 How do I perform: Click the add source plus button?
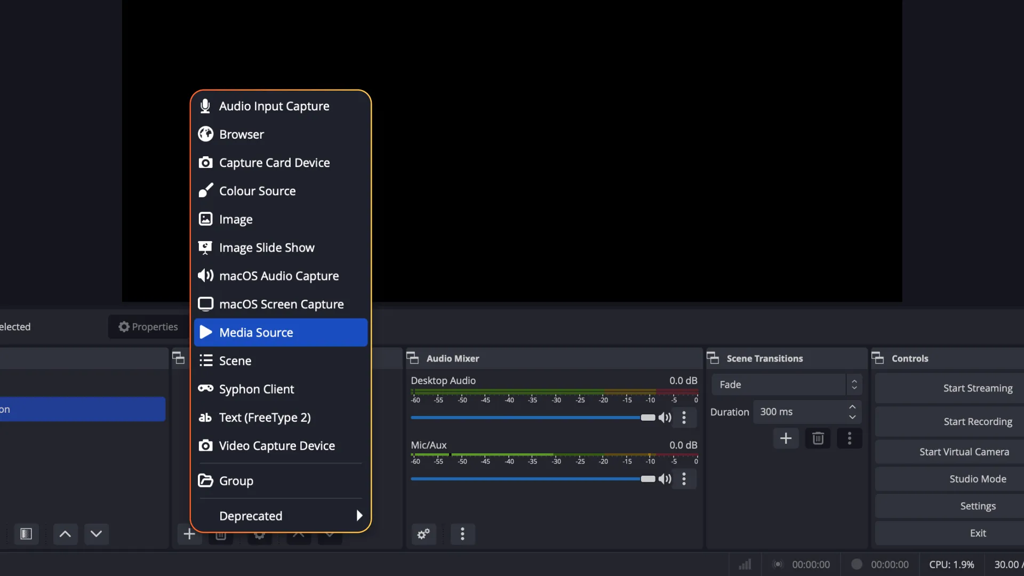tap(189, 534)
